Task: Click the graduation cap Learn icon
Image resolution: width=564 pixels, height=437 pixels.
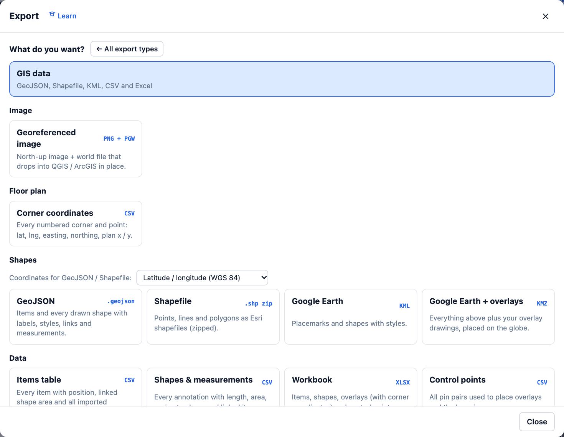Action: [x=52, y=15]
